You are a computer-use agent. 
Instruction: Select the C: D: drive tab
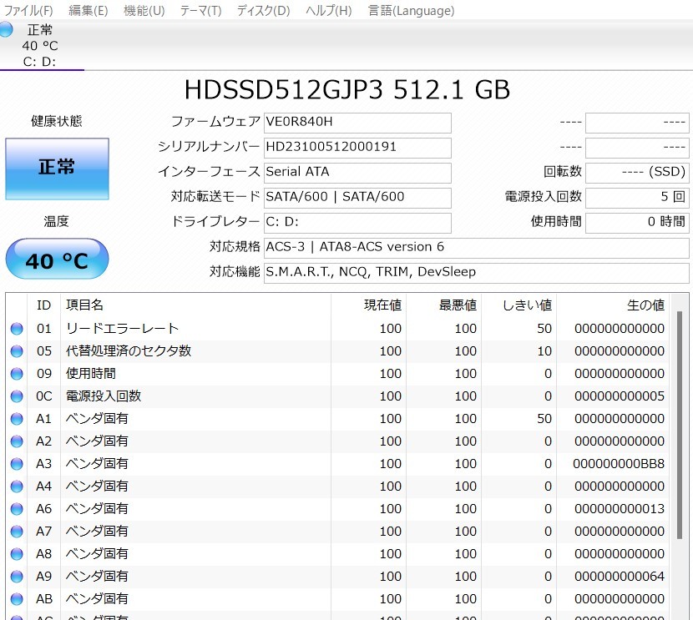point(41,61)
